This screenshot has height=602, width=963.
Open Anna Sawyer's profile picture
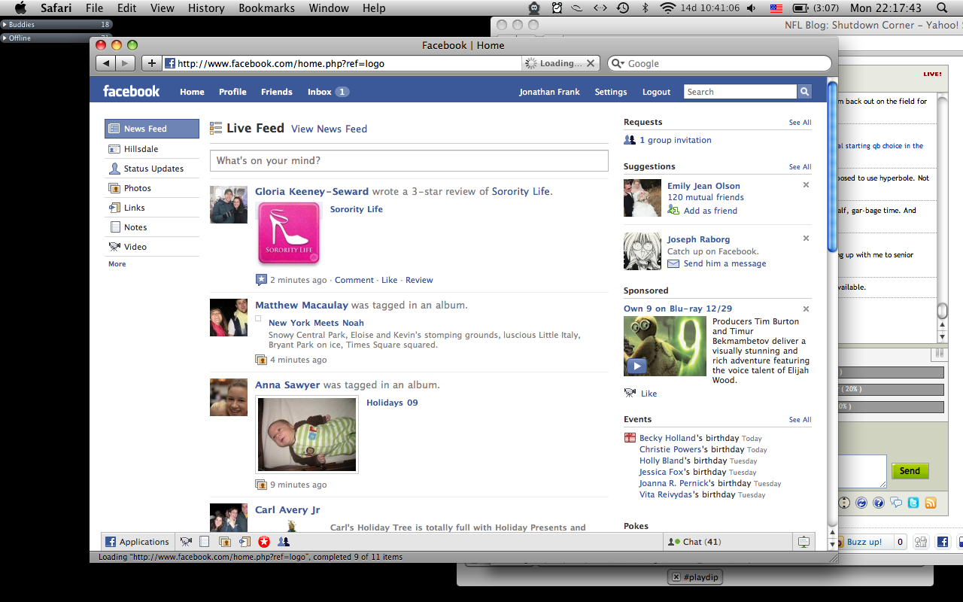[229, 397]
